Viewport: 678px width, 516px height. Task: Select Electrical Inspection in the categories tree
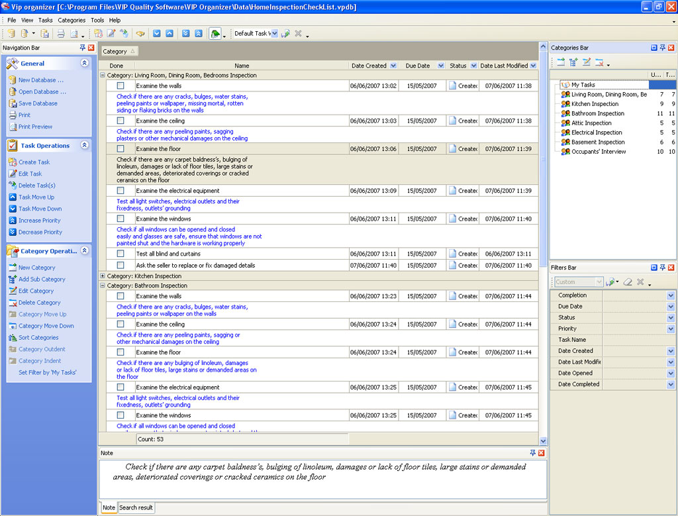[597, 132]
